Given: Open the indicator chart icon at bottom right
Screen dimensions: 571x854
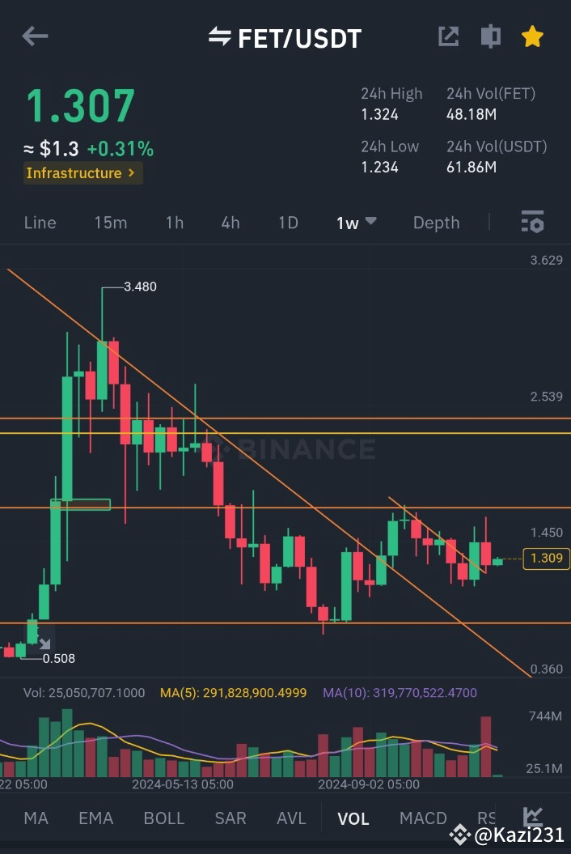Looking at the screenshot, I should coord(532,817).
